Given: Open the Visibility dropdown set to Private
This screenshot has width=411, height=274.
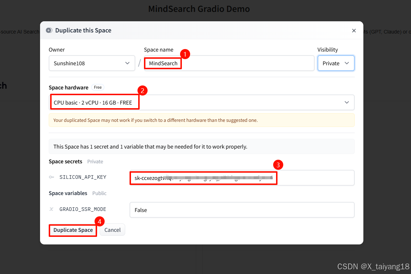Looking at the screenshot, I should click(x=336, y=63).
